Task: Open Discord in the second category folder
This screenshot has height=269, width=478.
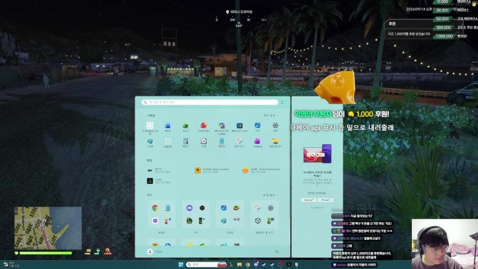Action: (x=189, y=208)
